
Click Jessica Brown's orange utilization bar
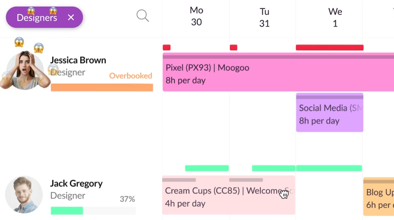pyautogui.click(x=102, y=87)
